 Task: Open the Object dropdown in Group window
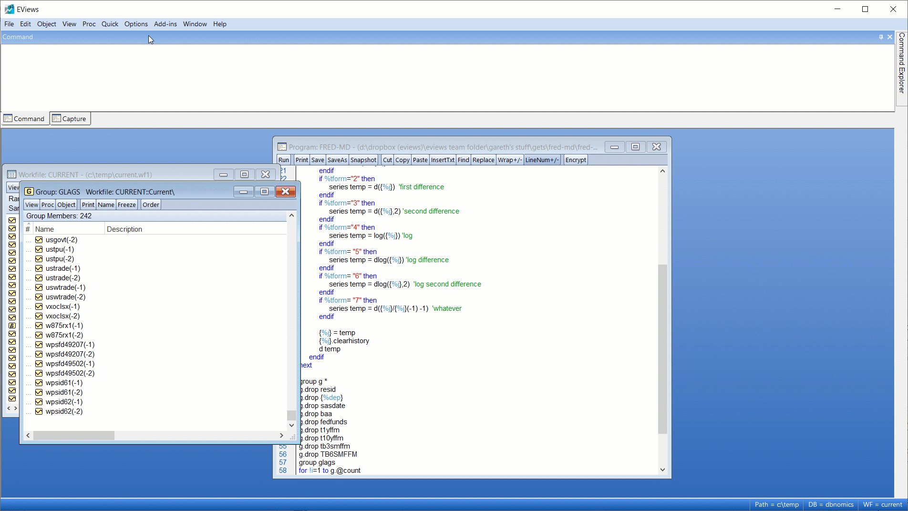tap(66, 204)
